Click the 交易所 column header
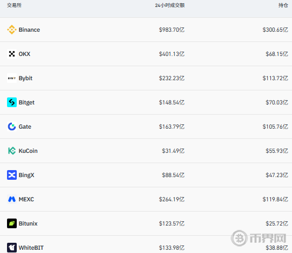Image resolution: width=292 pixels, height=253 pixels. tap(14, 5)
